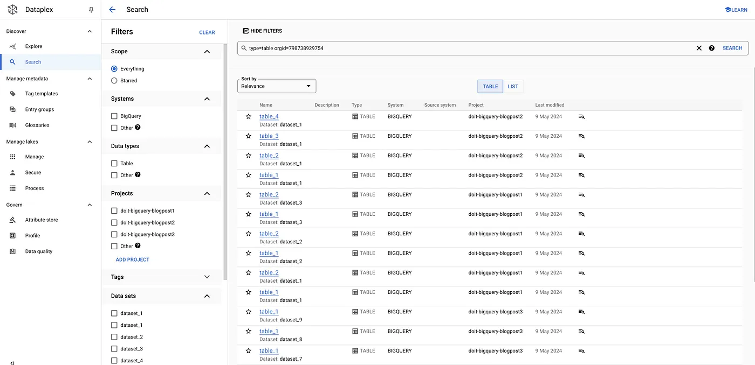
Task: Collapse the Systems filter section
Action: click(207, 99)
